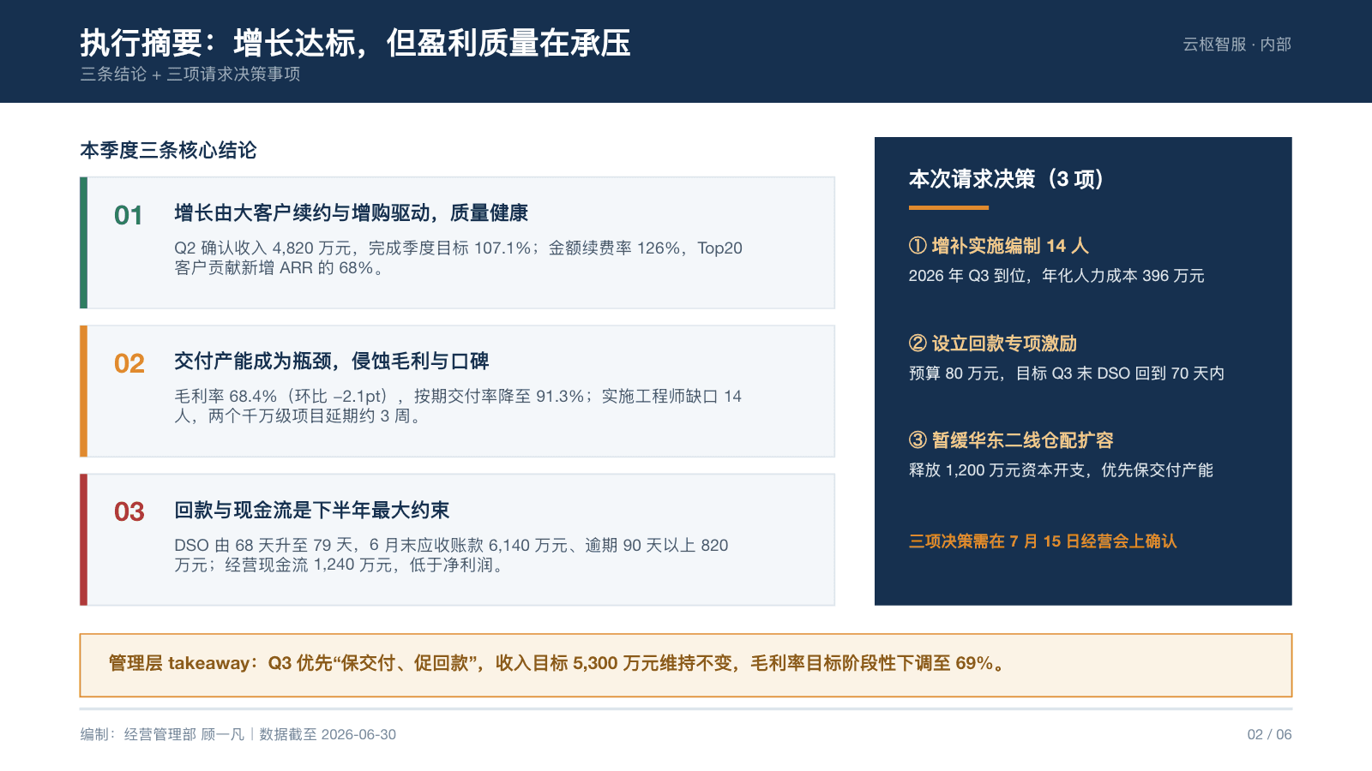Select heading 增长由大客户续约与增购驱动
This screenshot has height=771, width=1372.
(x=352, y=213)
